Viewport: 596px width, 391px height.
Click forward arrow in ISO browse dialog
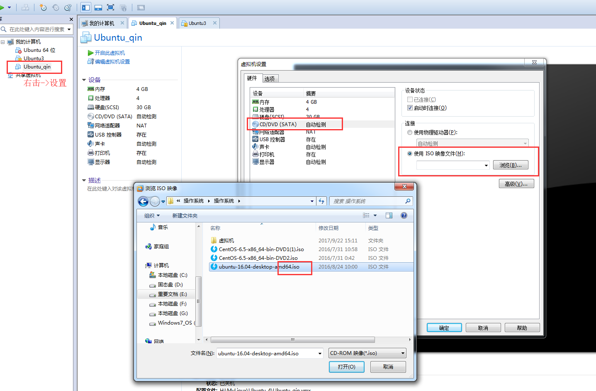(x=155, y=201)
